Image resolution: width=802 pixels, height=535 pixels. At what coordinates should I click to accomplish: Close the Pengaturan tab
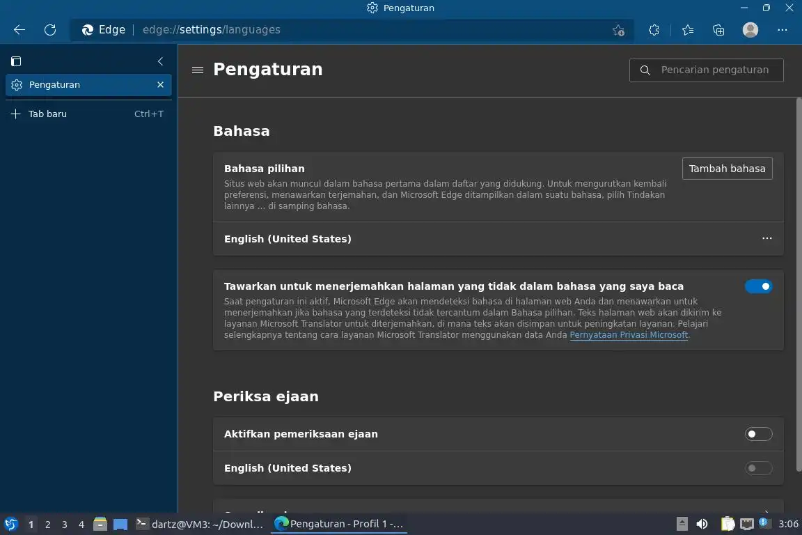[161, 84]
